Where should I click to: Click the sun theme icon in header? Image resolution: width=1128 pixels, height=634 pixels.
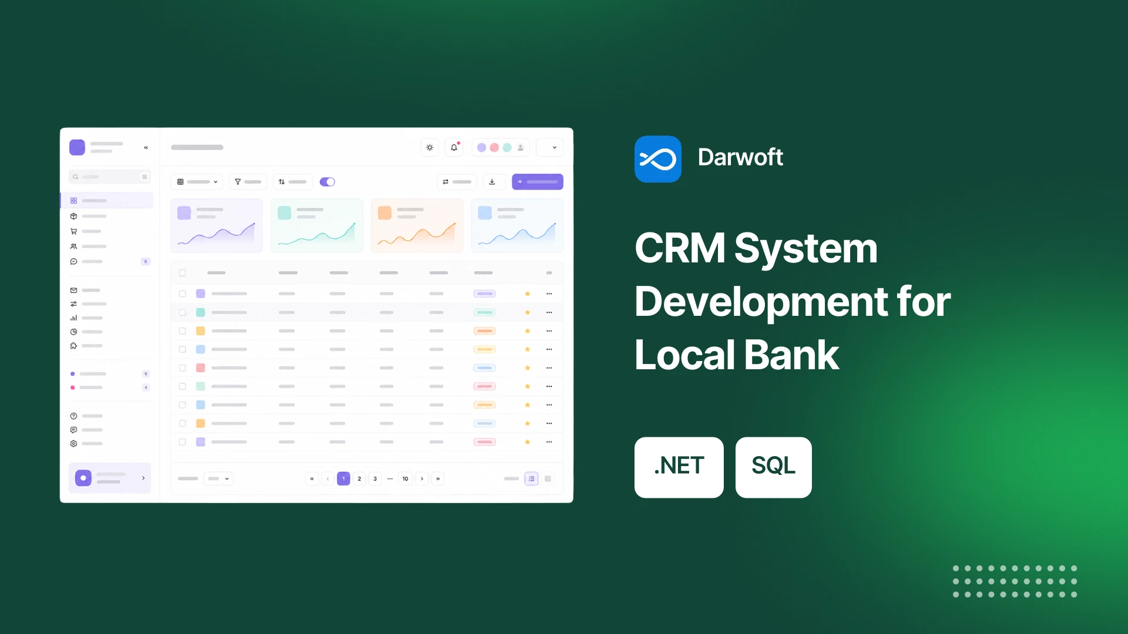429,147
